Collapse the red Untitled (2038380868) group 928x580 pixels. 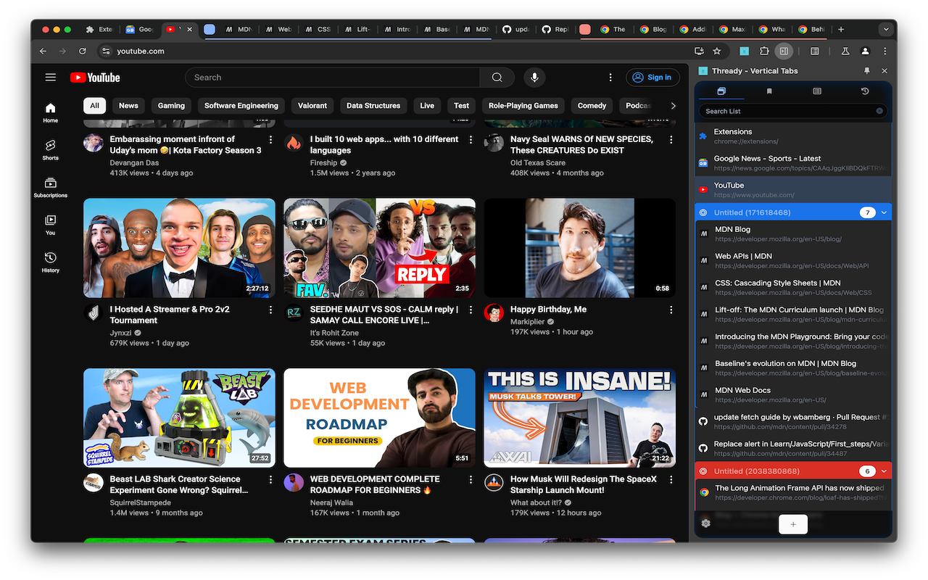[x=884, y=471]
